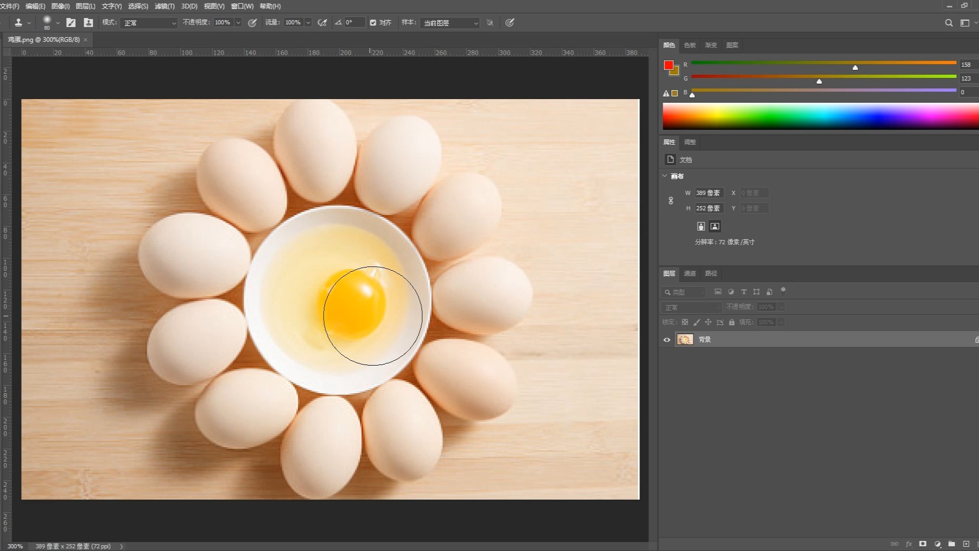
Task: Open the 模式 blend mode dropdown
Action: pos(149,23)
